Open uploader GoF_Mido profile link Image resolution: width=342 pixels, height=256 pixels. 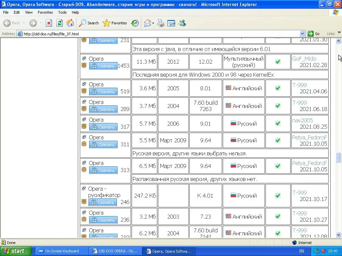304,59
